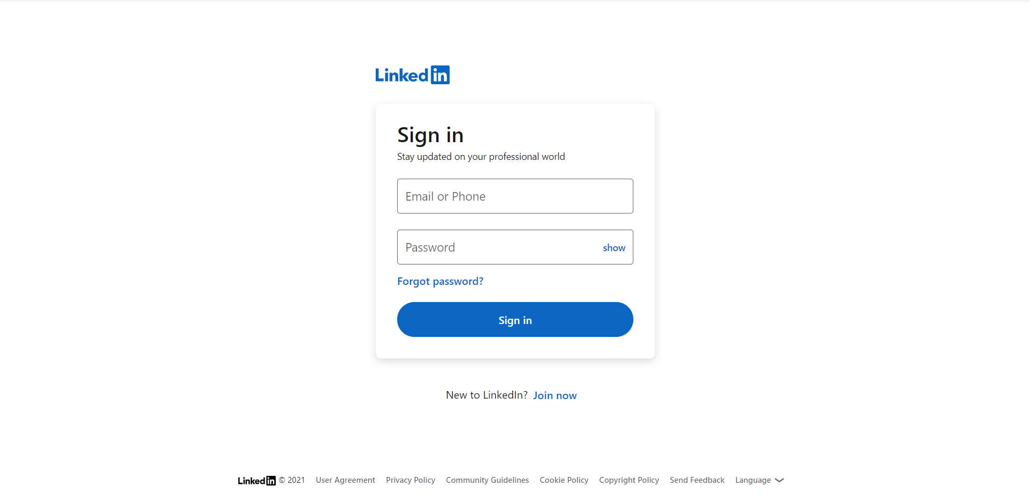Open the Forgot password? link
Viewport: 1030px width, 500px height.
pyautogui.click(x=440, y=281)
